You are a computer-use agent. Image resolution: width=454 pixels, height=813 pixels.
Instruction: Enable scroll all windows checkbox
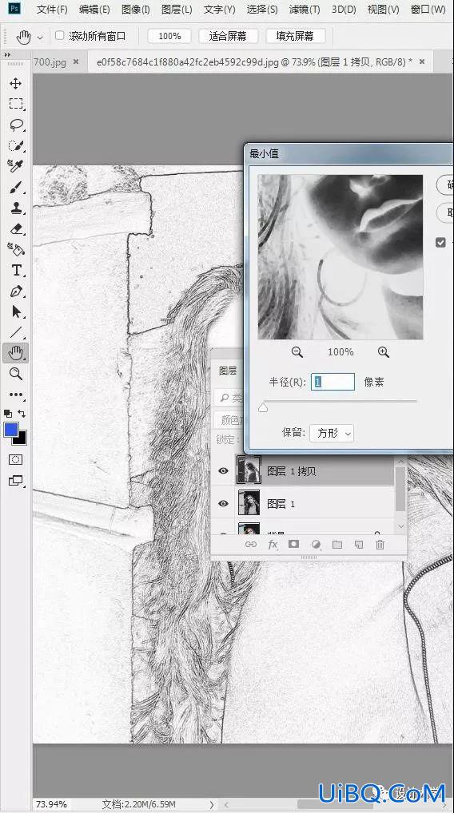(x=60, y=35)
